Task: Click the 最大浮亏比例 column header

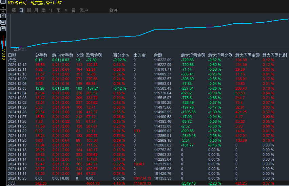Action: pyautogui.click(x=220, y=55)
